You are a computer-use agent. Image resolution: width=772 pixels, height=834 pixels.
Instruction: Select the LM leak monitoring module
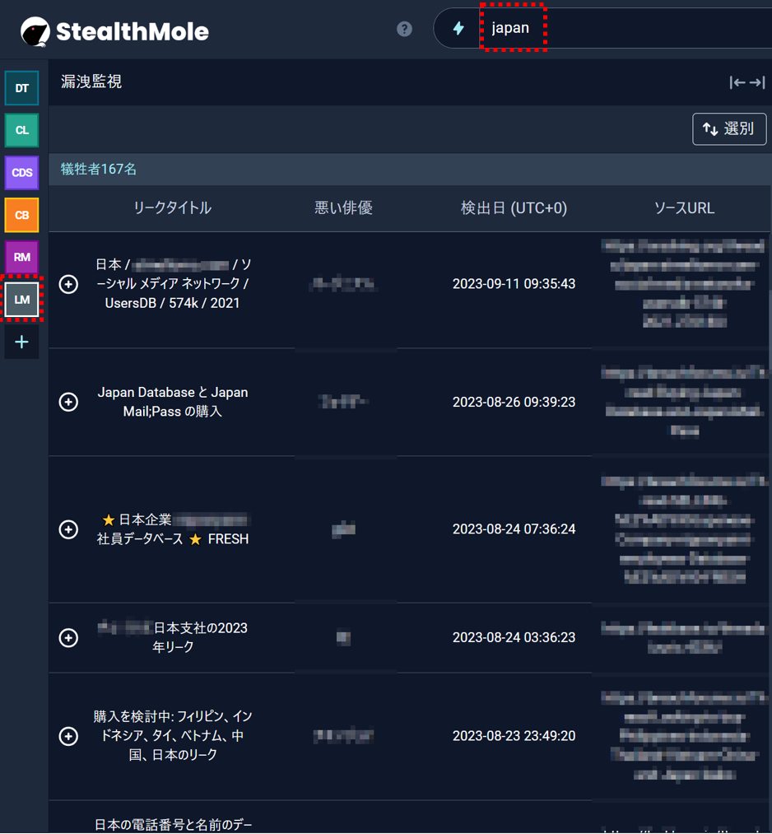tap(22, 300)
